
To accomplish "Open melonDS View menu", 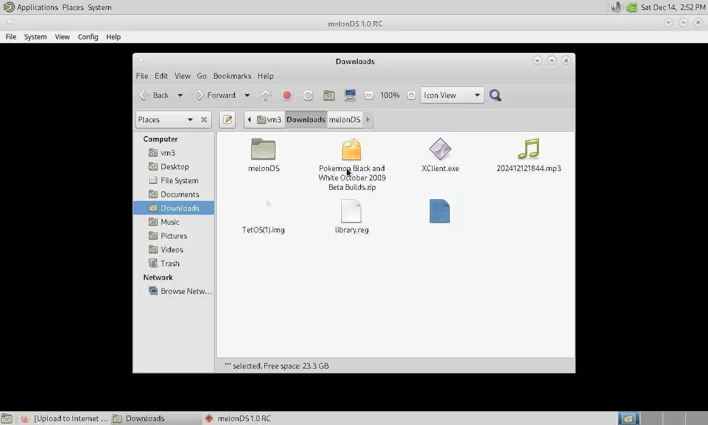I will [62, 37].
